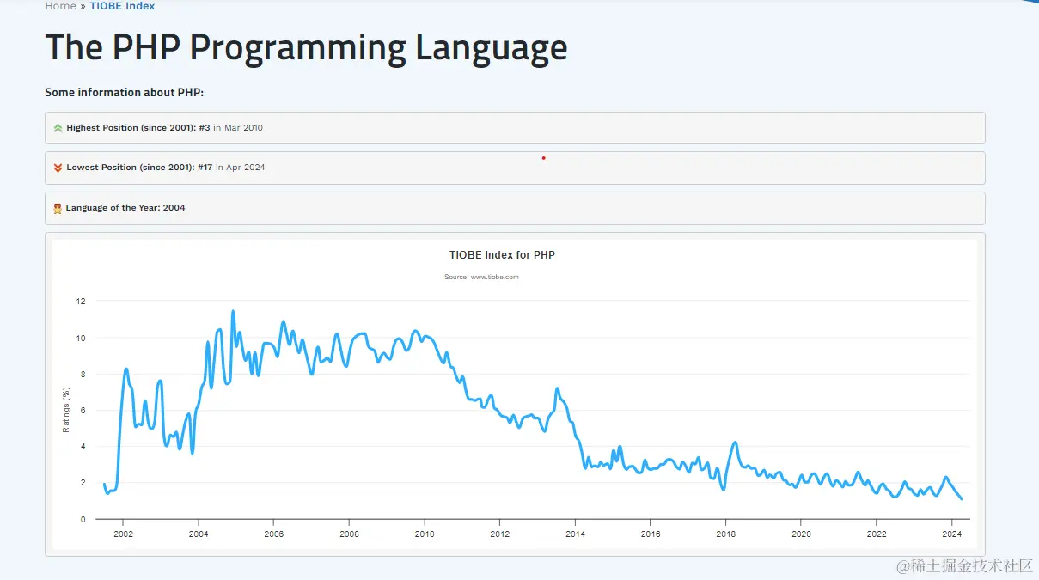The image size is (1039, 580).
Task: Click the 2012 x-axis label
Action: (499, 534)
